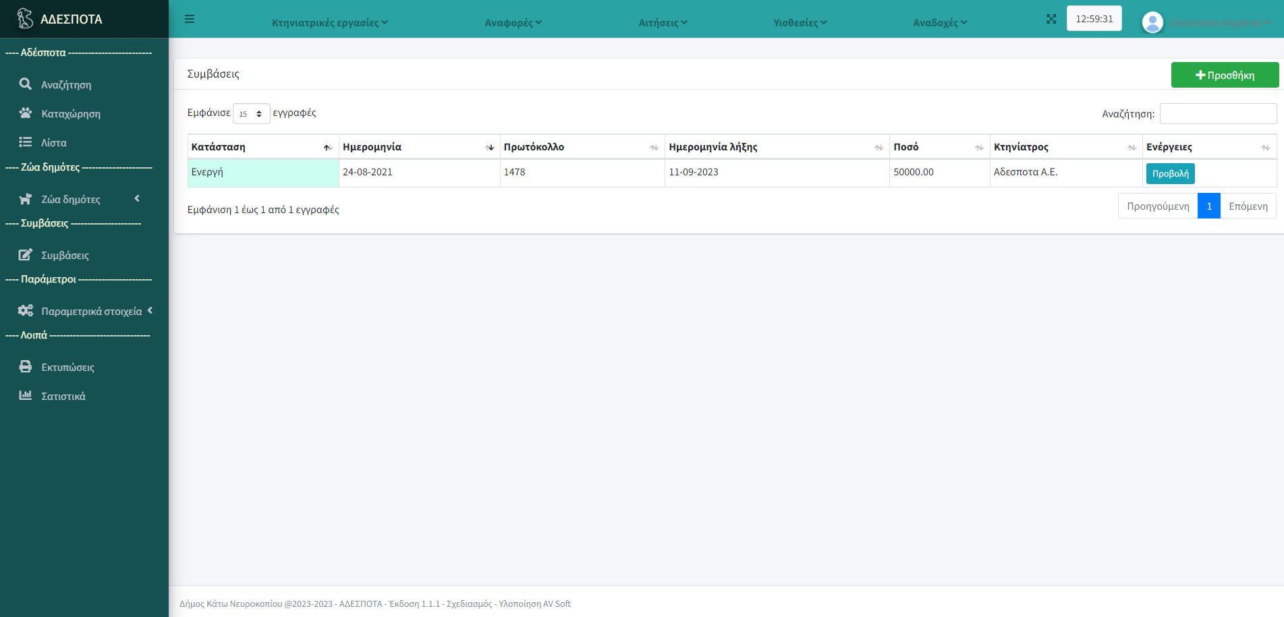The height and width of the screenshot is (617, 1284).
Task: Click the gears icon beside Παραμετρικά στοιχεία
Action: click(26, 310)
